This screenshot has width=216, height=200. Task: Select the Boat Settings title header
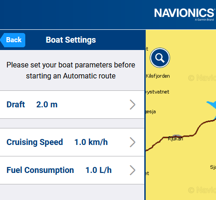[71, 40]
